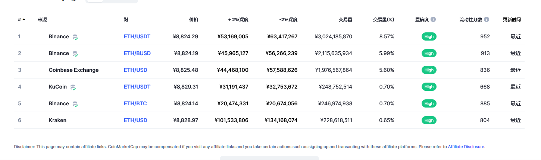Image resolution: width=541 pixels, height=160 pixels.
Task: Click the High confidence badge for Kraken
Action: (x=429, y=120)
